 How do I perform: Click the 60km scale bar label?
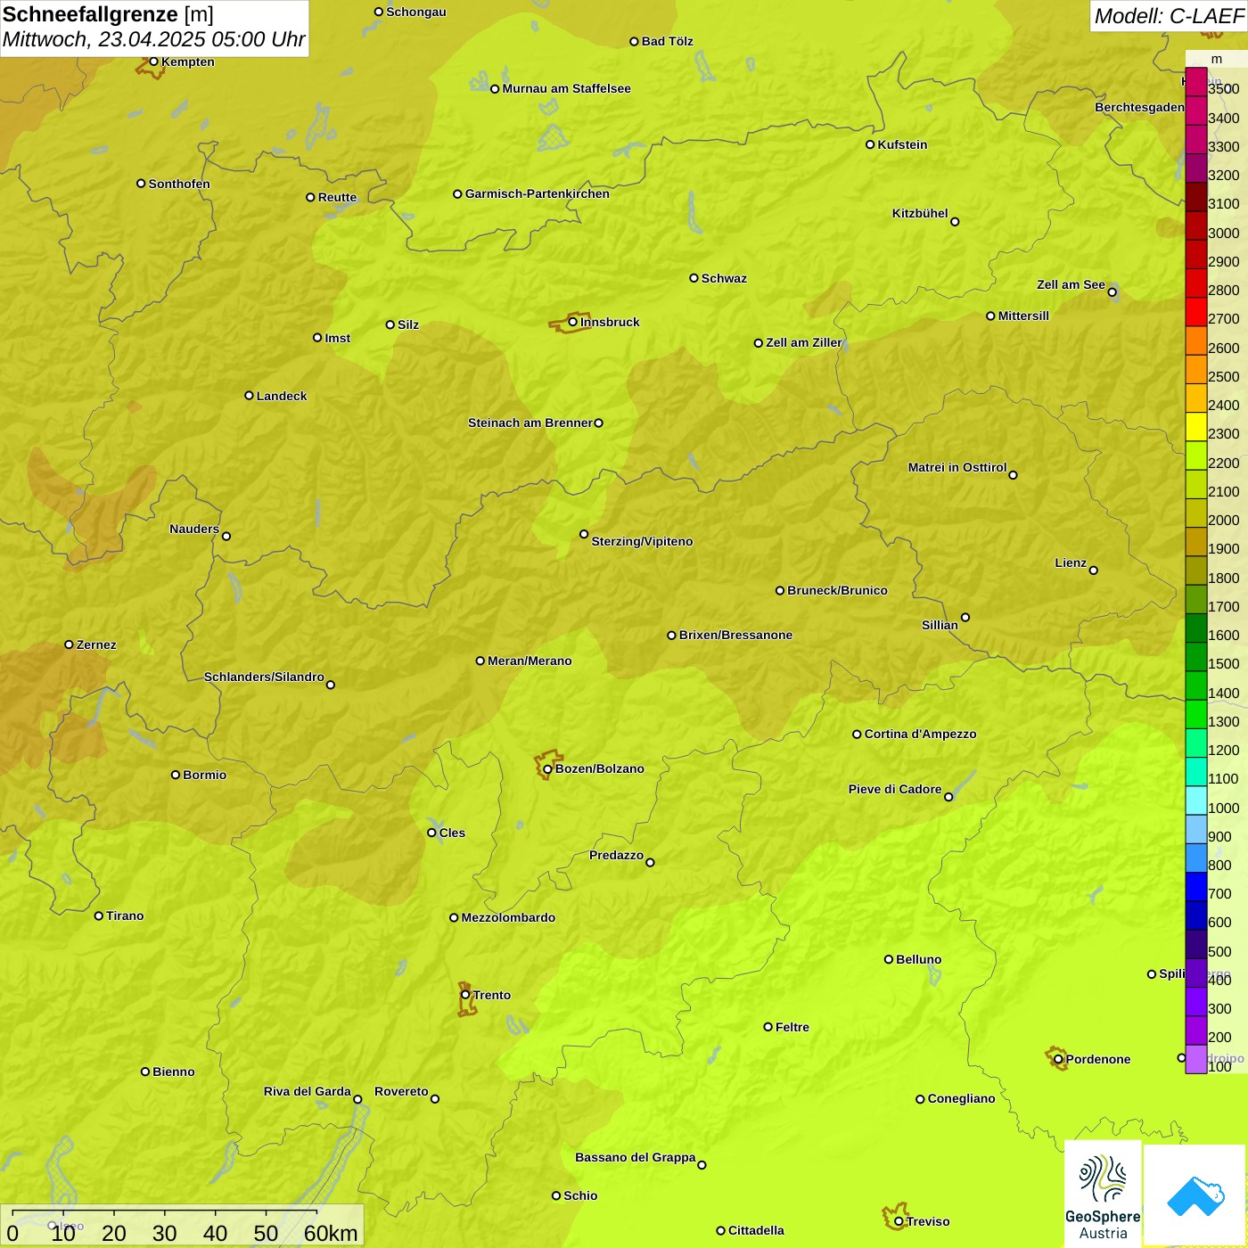tap(331, 1233)
